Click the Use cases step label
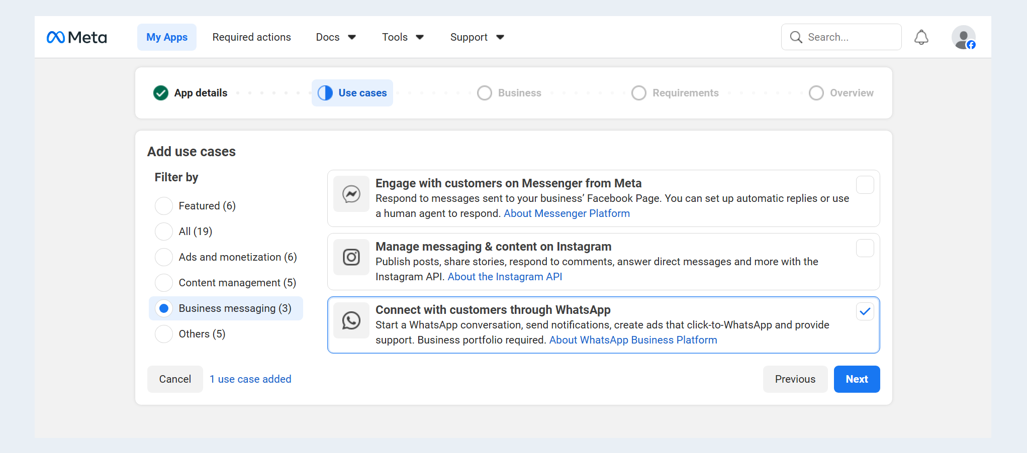 [x=362, y=93]
